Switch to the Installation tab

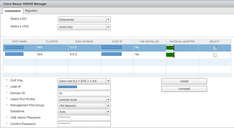(13, 11)
